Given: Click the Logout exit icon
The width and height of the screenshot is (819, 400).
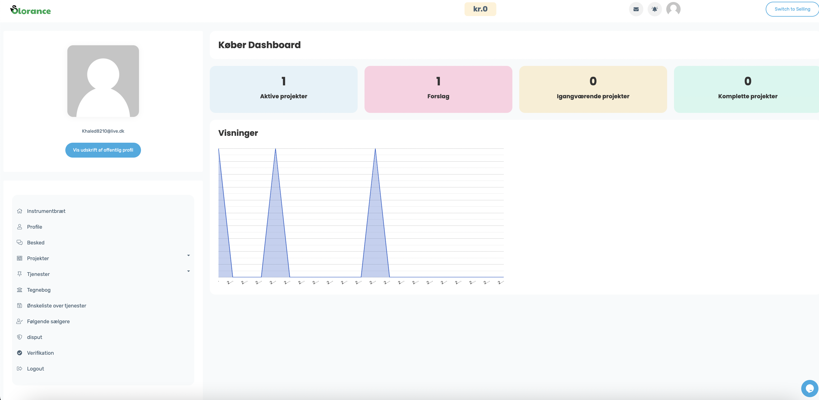Looking at the screenshot, I should pos(19,368).
